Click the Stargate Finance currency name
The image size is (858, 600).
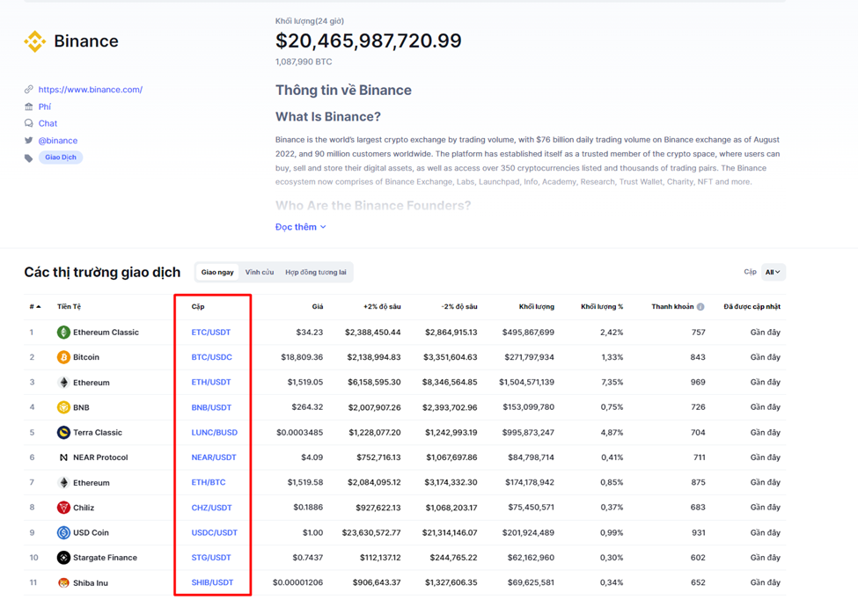click(105, 558)
